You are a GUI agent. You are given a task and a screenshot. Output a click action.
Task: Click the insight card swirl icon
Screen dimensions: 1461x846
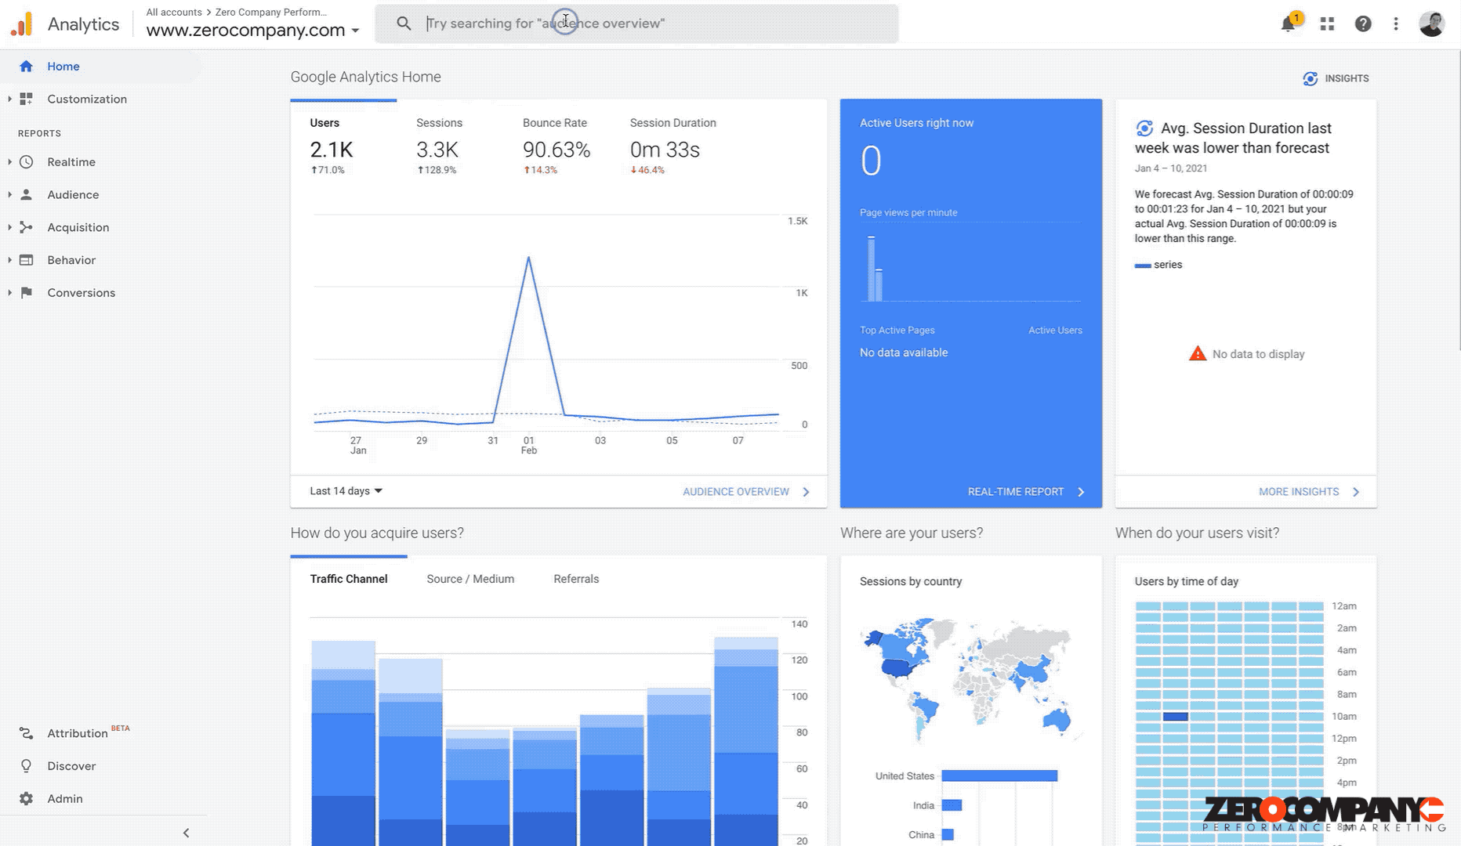click(1144, 128)
